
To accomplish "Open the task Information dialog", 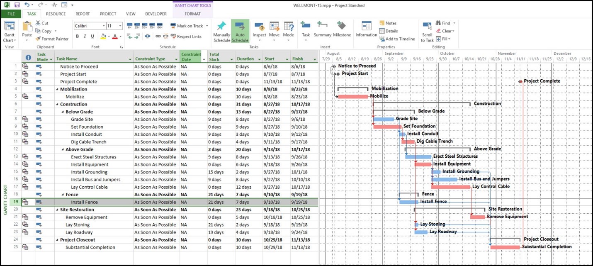I will pyautogui.click(x=366, y=30).
